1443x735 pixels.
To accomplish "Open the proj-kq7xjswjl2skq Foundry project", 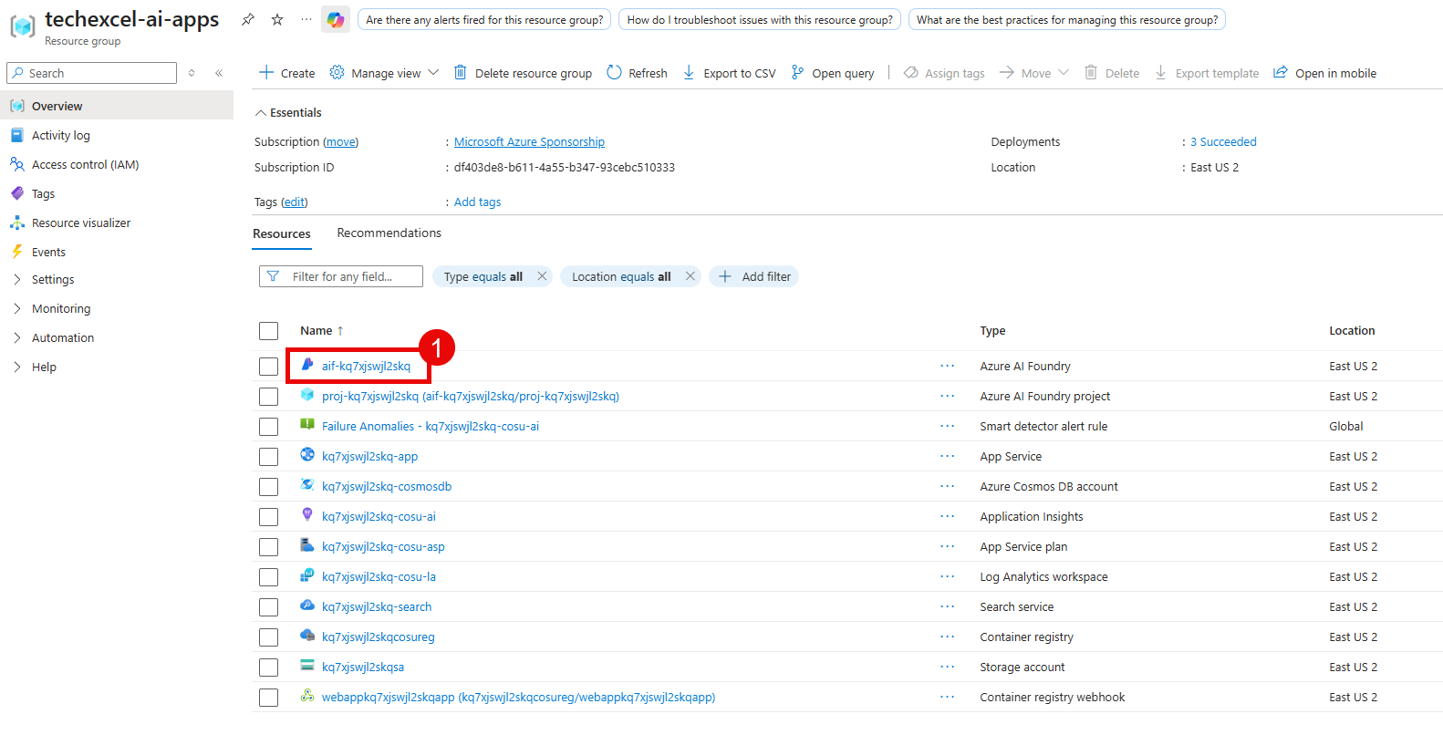I will [x=470, y=396].
